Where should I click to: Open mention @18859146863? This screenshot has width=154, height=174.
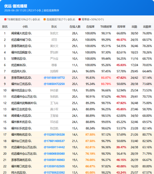(x=54, y=160)
